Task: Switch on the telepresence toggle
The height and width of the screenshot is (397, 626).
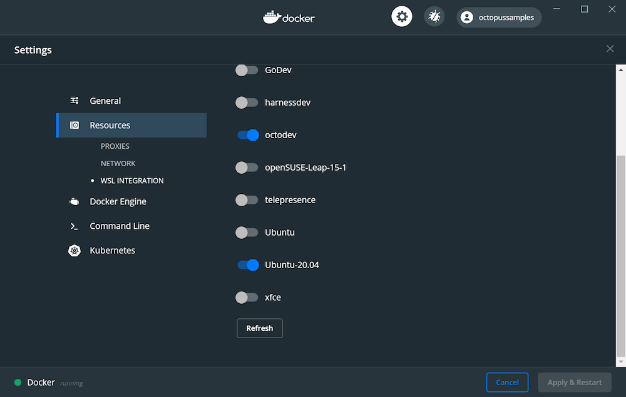Action: (247, 200)
